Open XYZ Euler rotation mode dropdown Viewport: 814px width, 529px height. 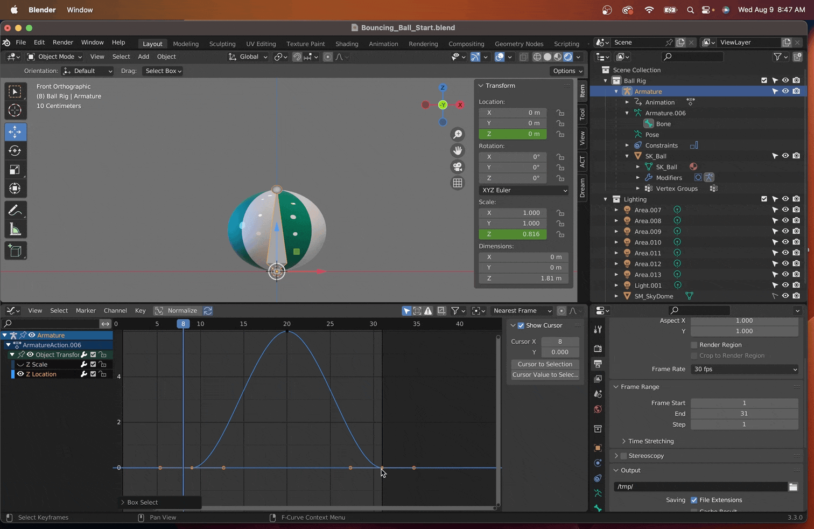[x=524, y=190]
